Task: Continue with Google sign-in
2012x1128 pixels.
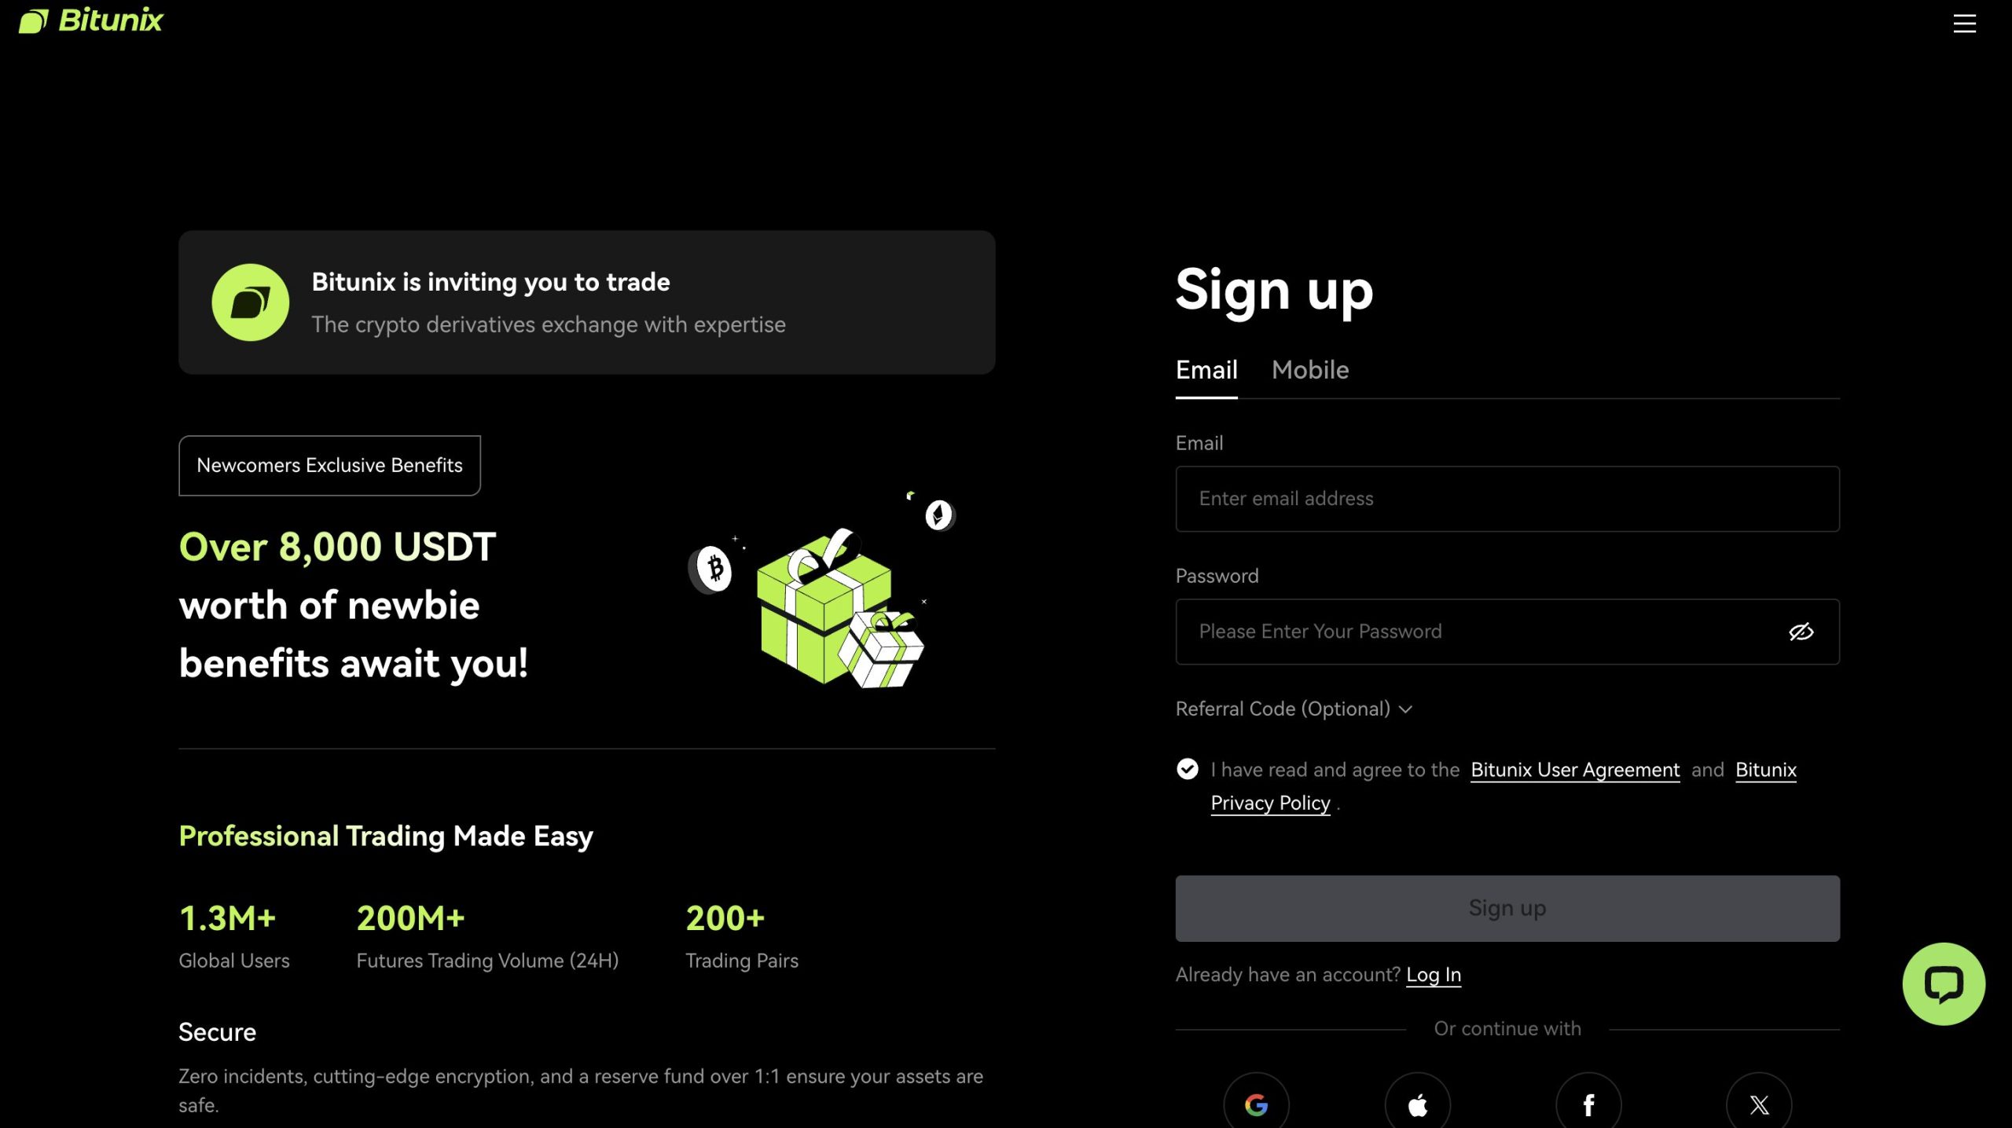Action: (x=1256, y=1104)
